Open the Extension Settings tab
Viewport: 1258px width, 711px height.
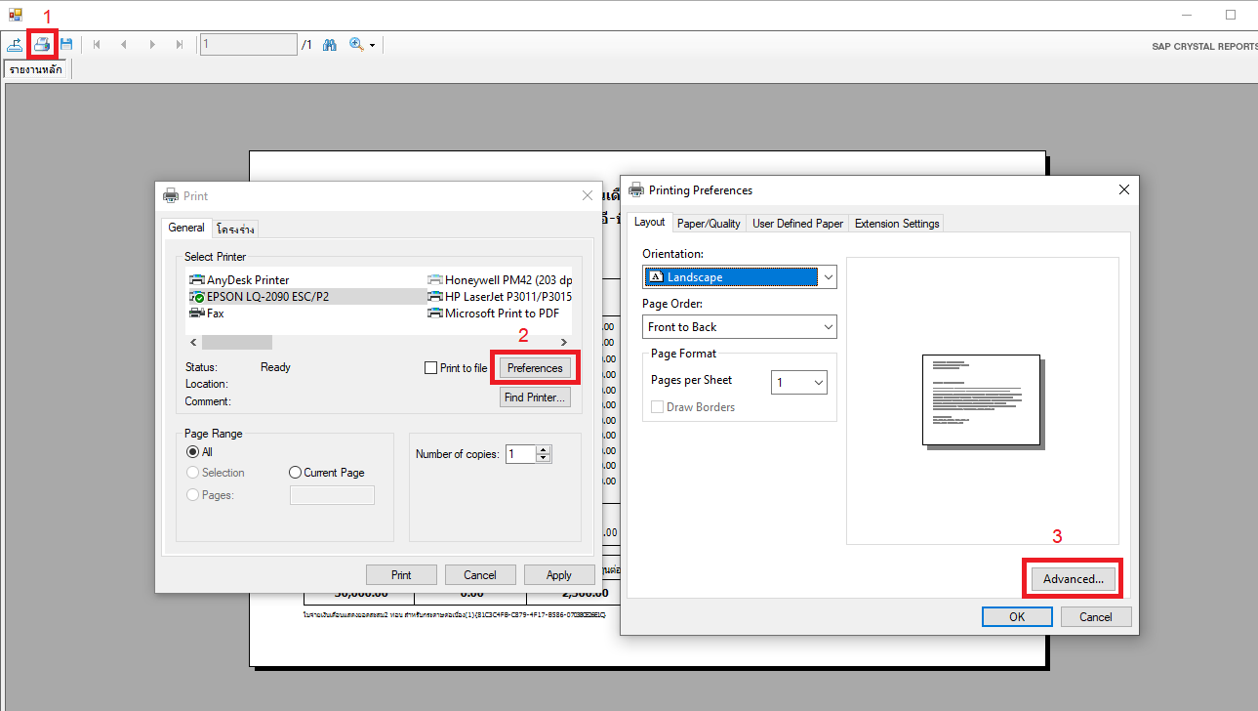pos(896,224)
